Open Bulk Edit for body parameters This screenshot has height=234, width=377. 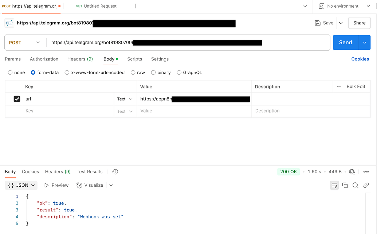(x=356, y=86)
